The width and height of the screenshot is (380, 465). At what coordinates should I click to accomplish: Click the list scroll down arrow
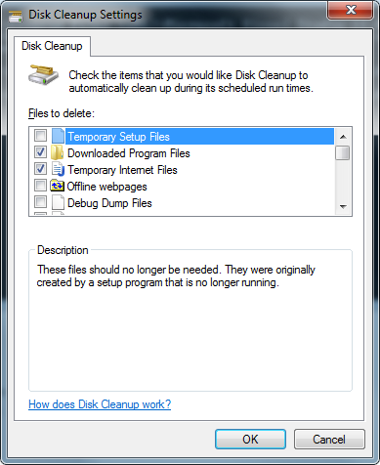pyautogui.click(x=343, y=206)
